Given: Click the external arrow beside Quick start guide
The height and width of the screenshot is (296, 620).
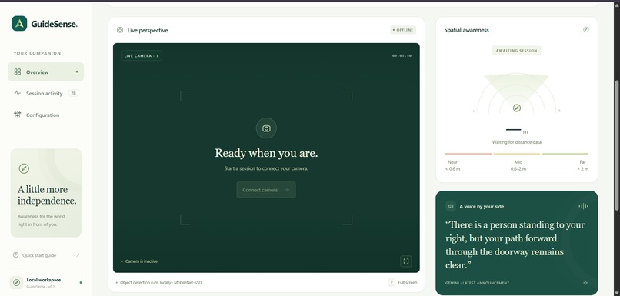Looking at the screenshot, I should 78,255.
